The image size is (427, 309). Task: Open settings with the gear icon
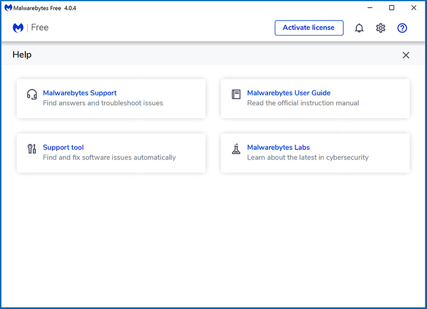pos(381,28)
